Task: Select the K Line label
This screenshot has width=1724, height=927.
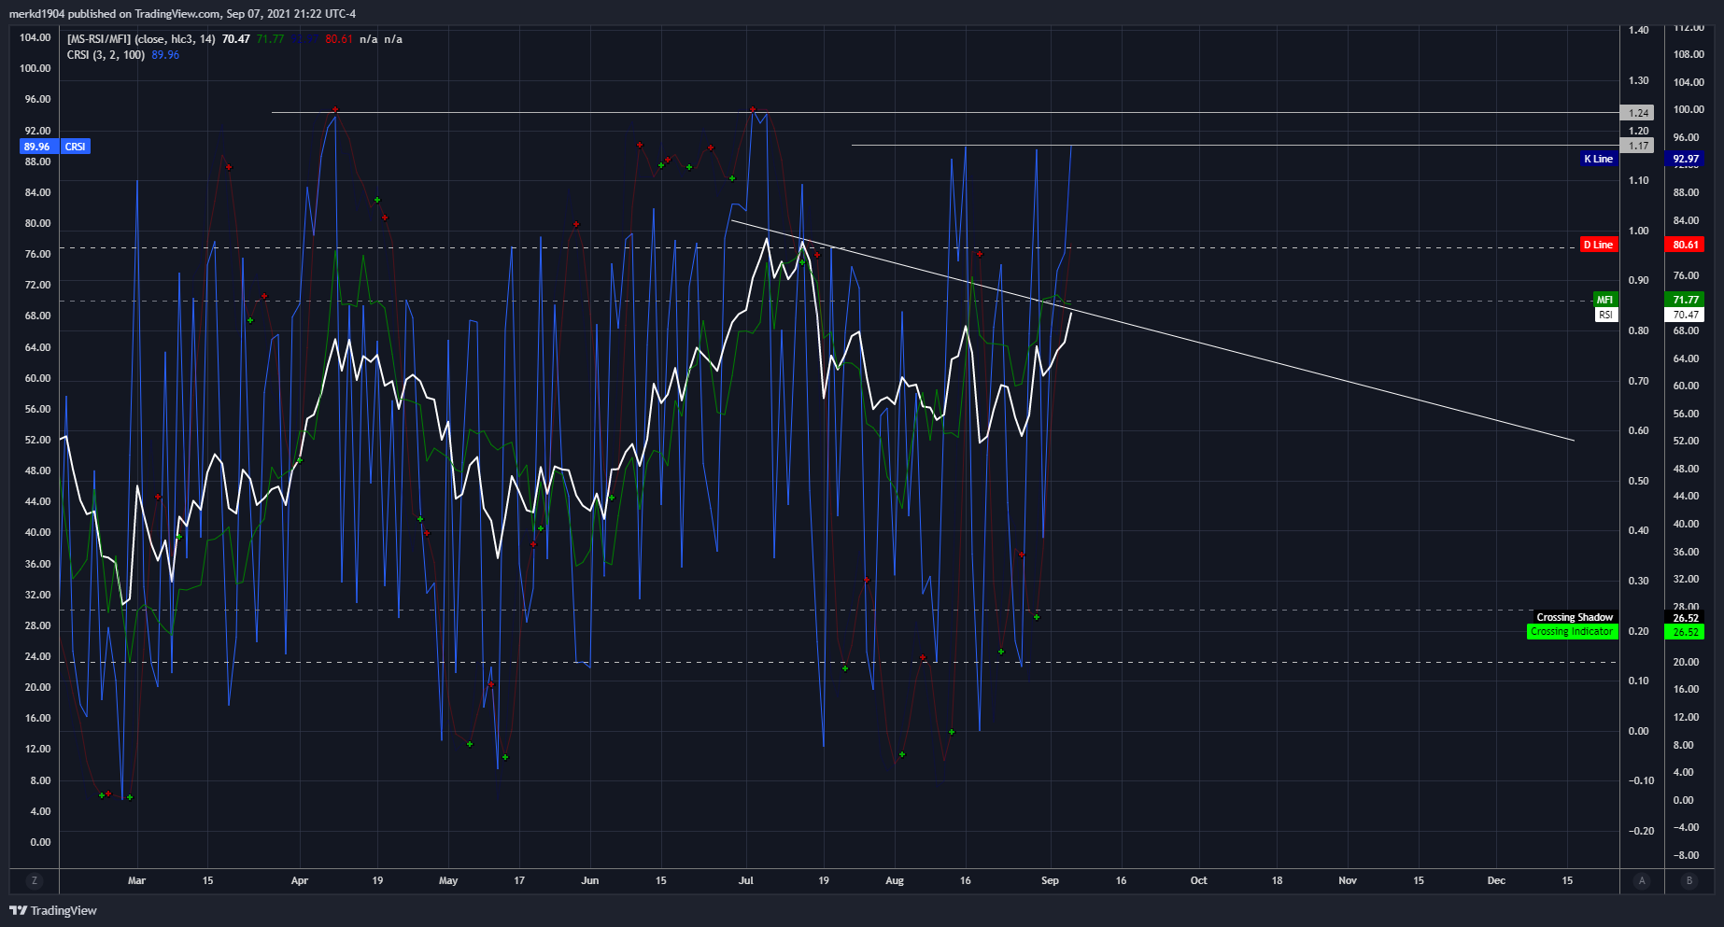Action: point(1598,159)
